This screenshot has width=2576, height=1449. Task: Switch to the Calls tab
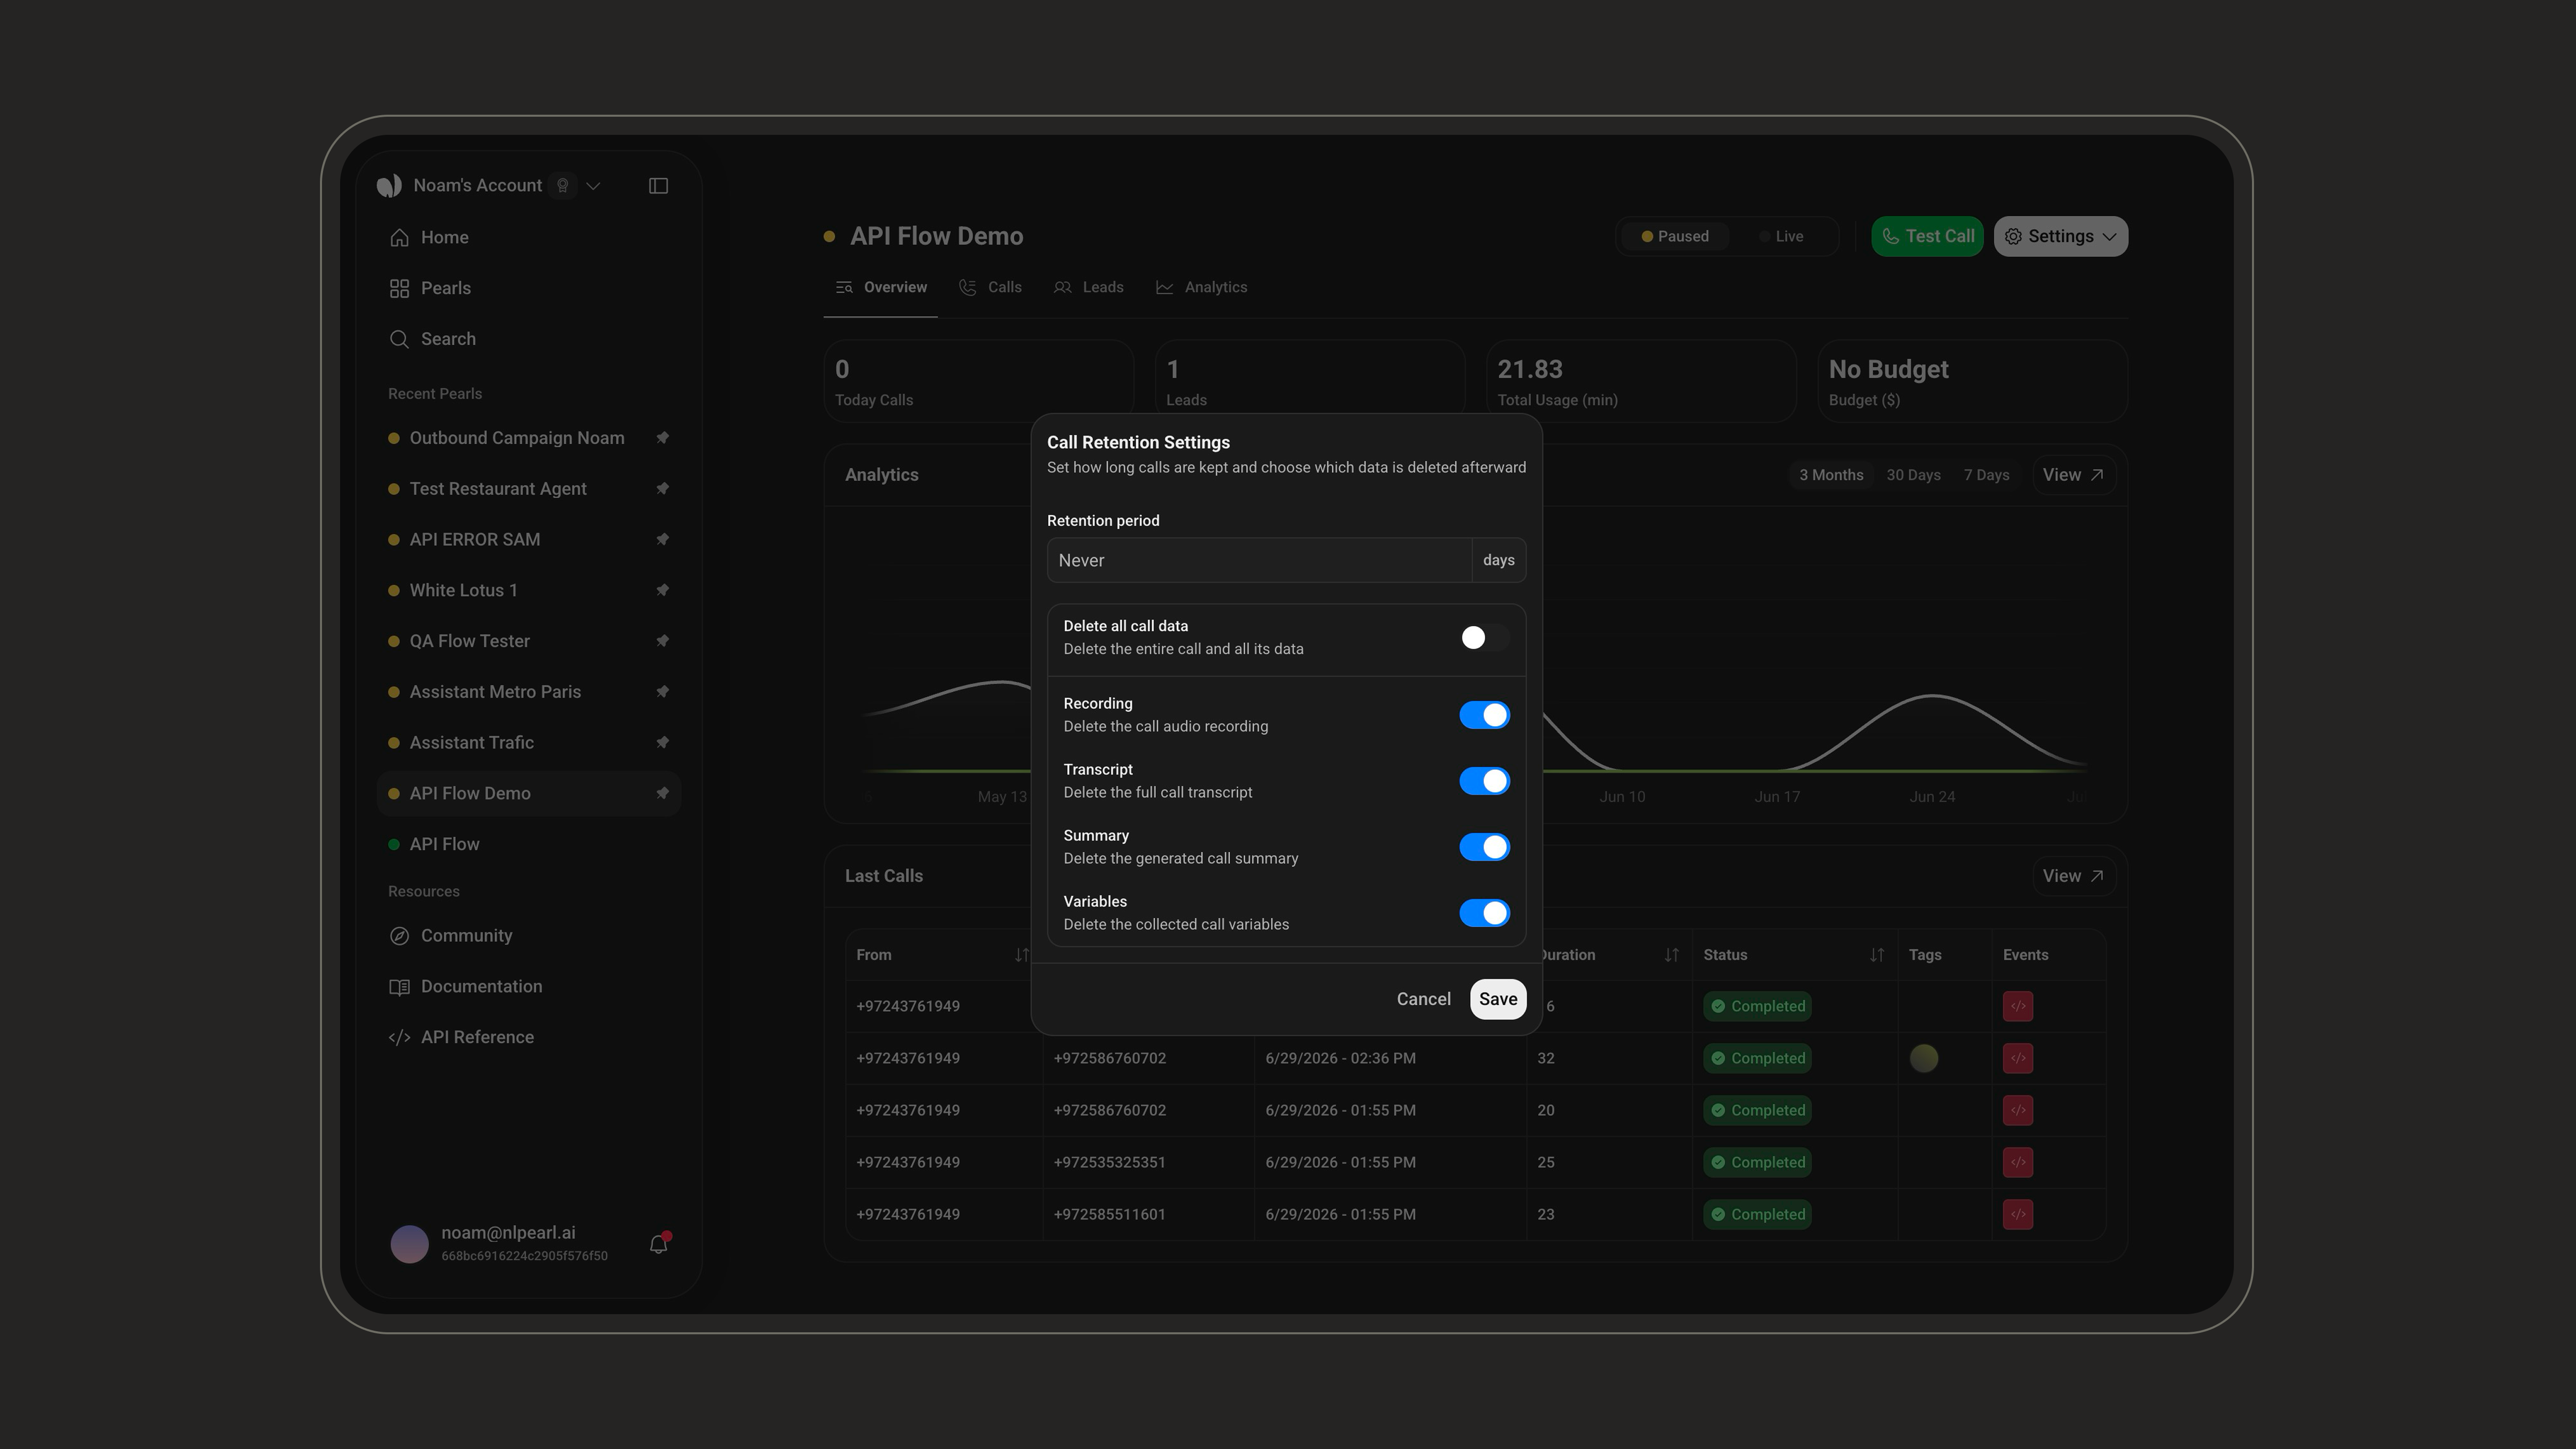[x=990, y=288]
